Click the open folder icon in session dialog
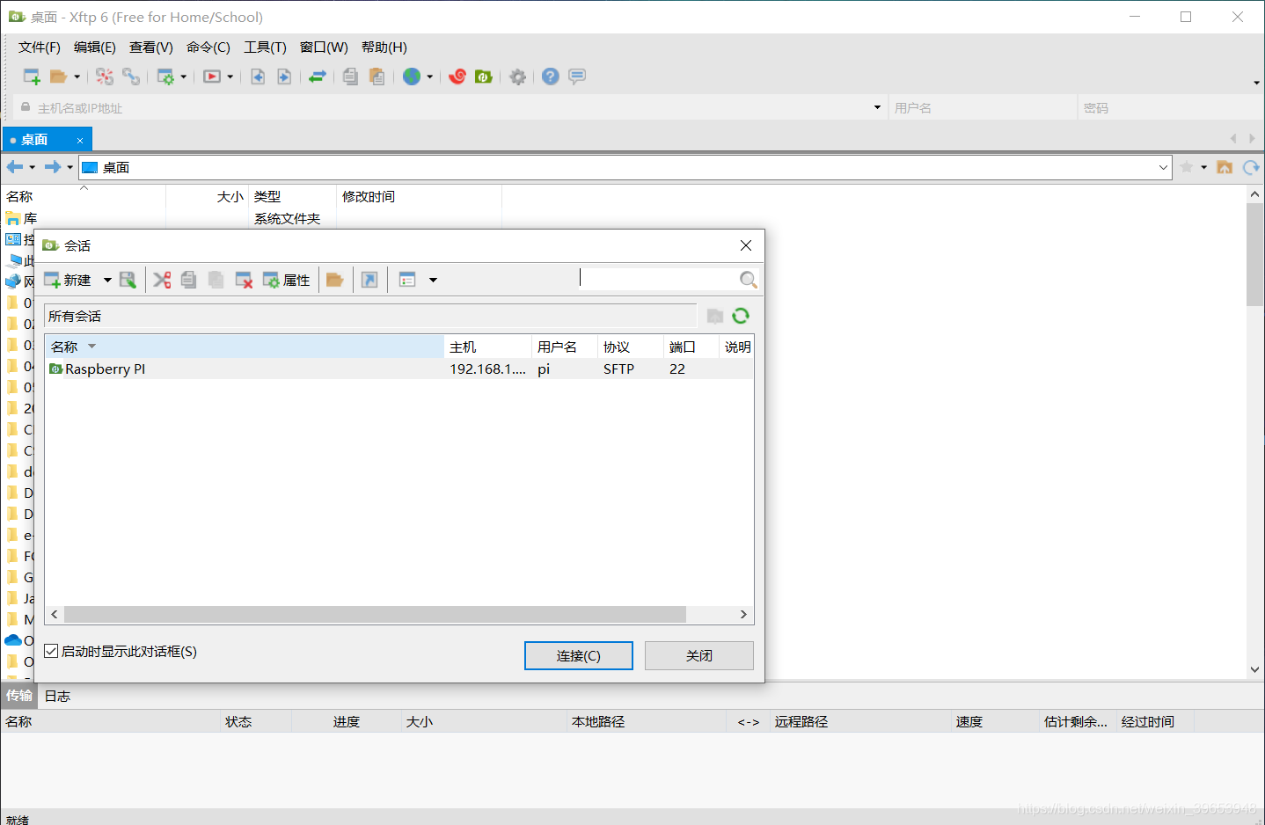The width and height of the screenshot is (1265, 825). 334,280
